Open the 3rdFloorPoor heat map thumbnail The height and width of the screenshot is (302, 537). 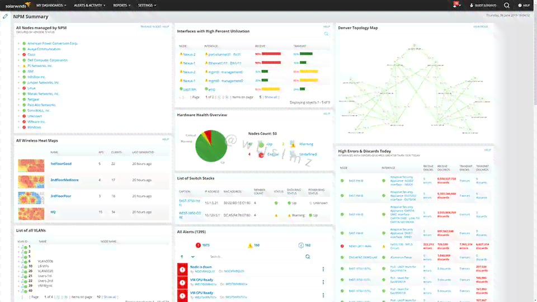[x=31, y=197]
